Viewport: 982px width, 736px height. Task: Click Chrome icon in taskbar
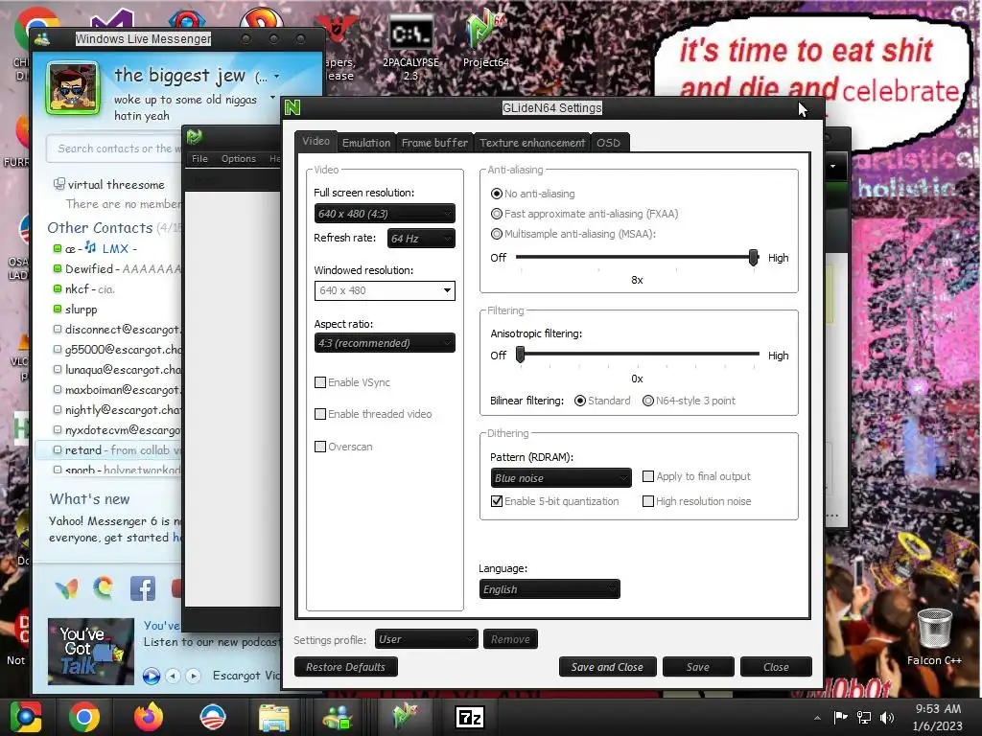point(84,717)
